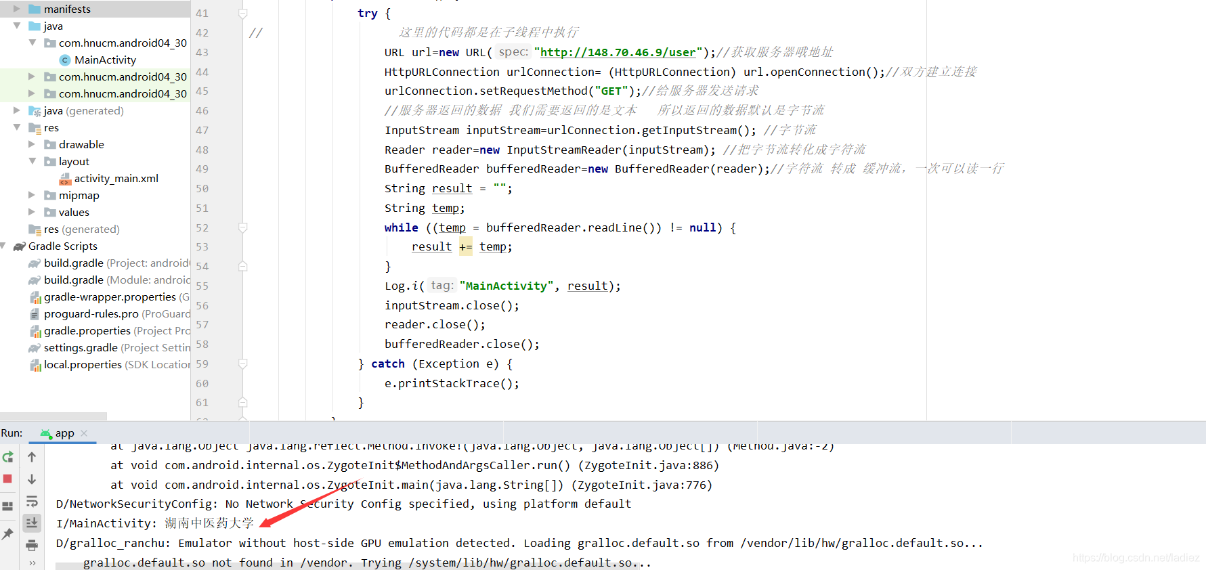Select res (generated) folder
This screenshot has width=1206, height=570.
[81, 229]
